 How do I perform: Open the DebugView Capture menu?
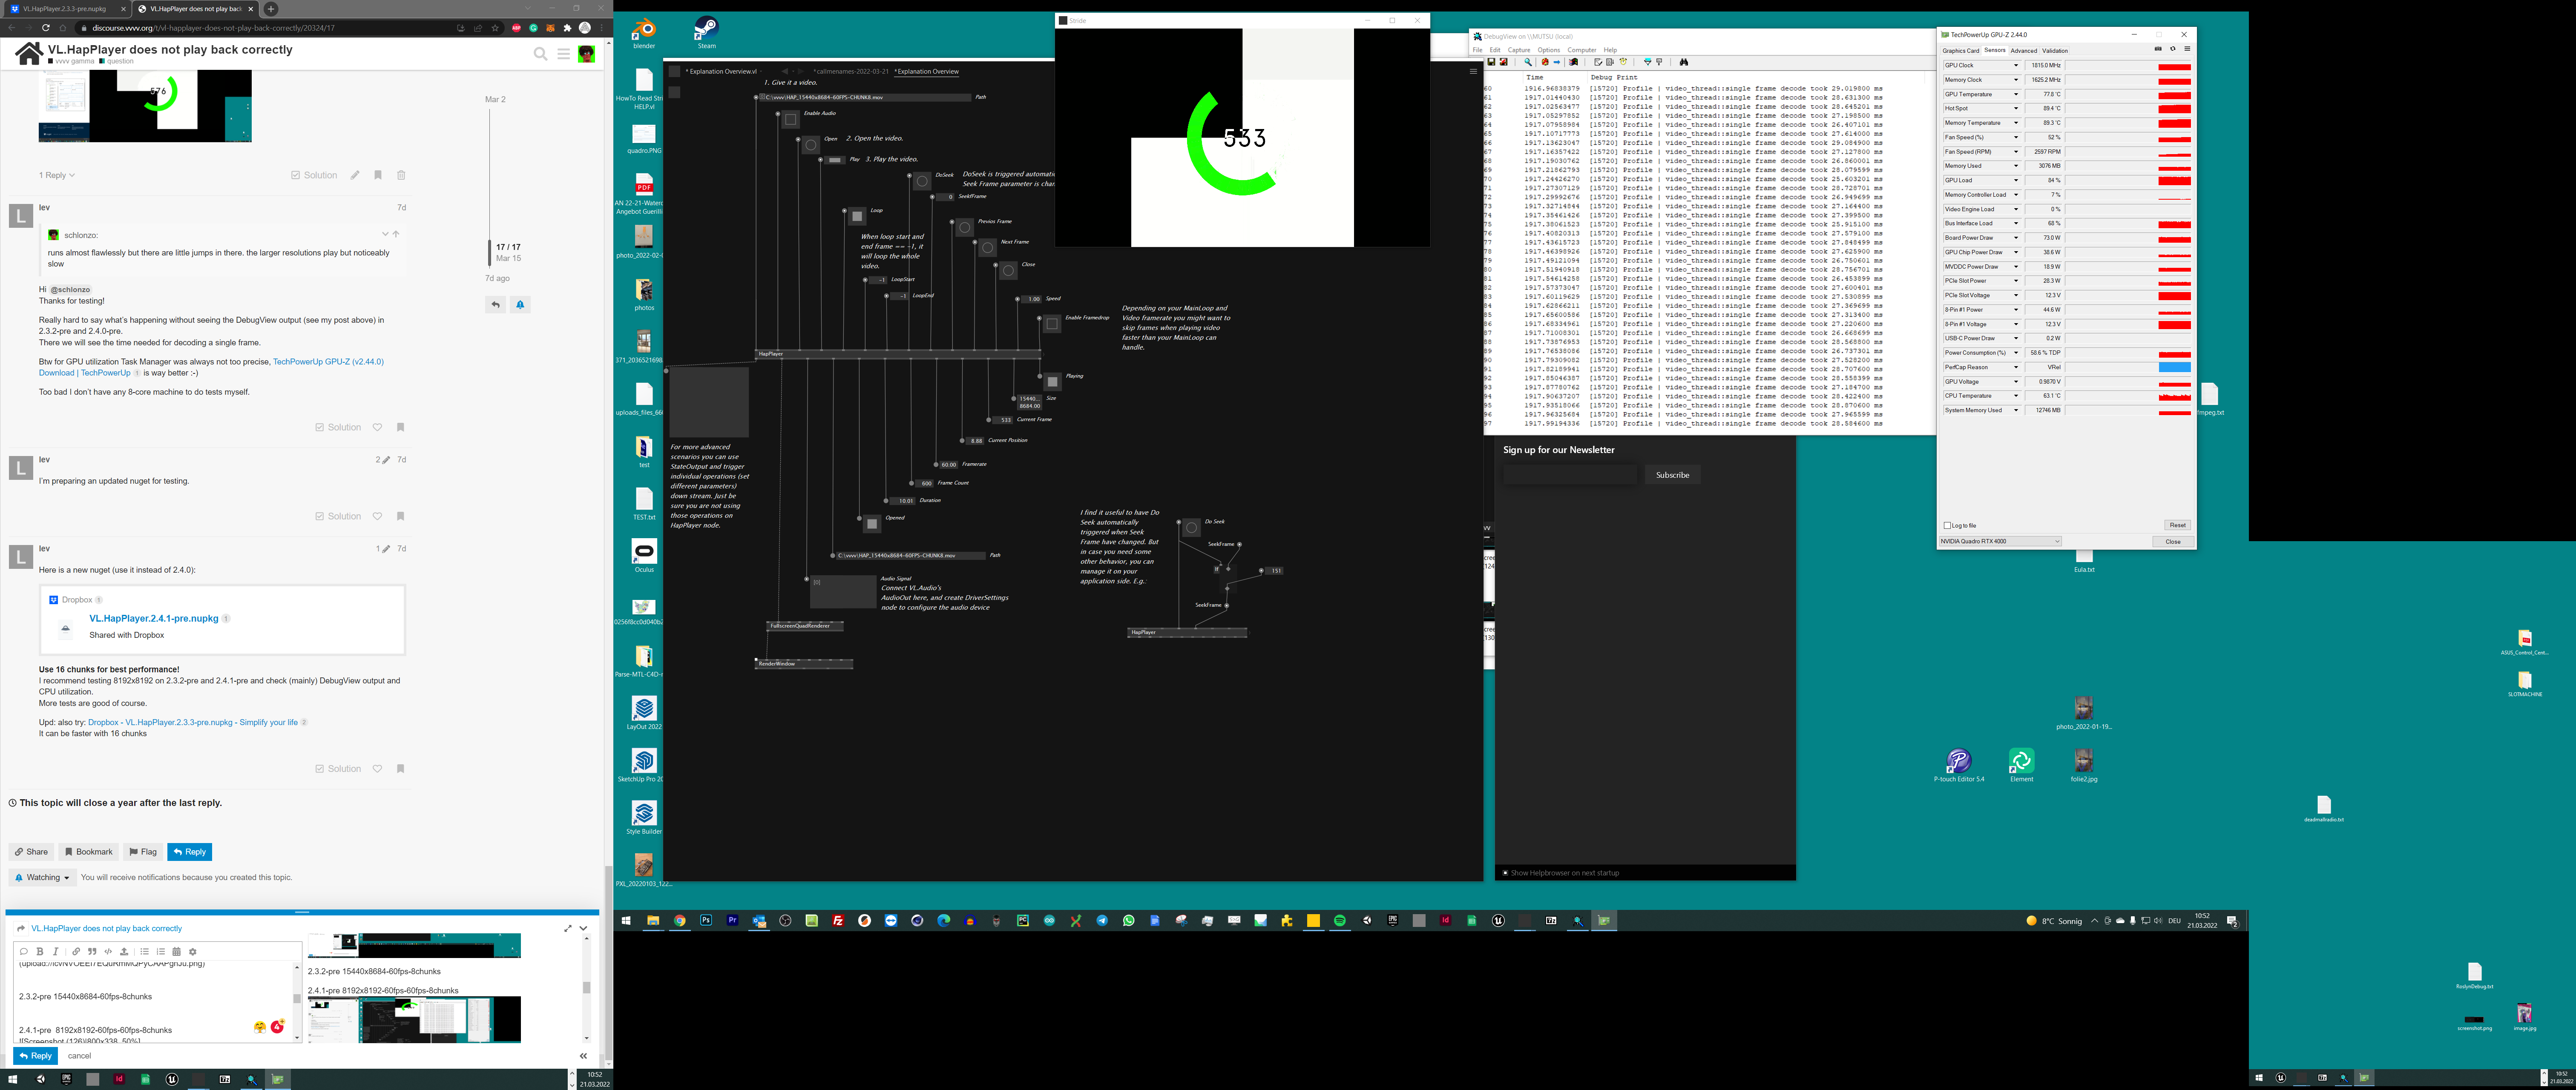click(x=1519, y=50)
